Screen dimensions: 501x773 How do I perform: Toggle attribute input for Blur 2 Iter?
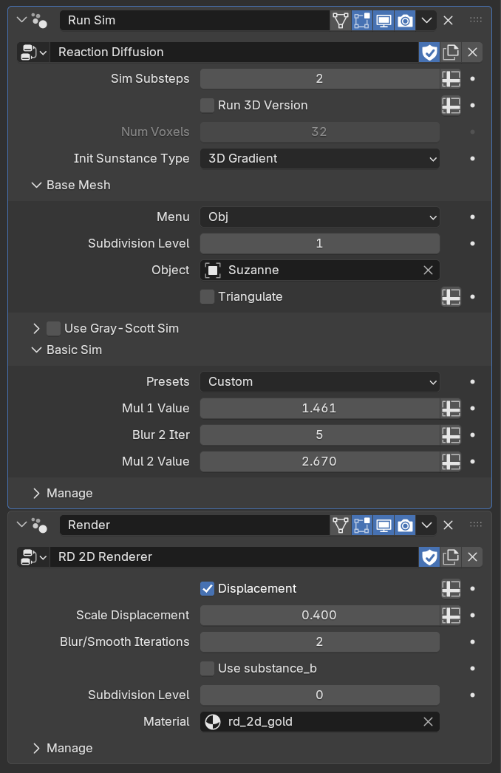(451, 435)
